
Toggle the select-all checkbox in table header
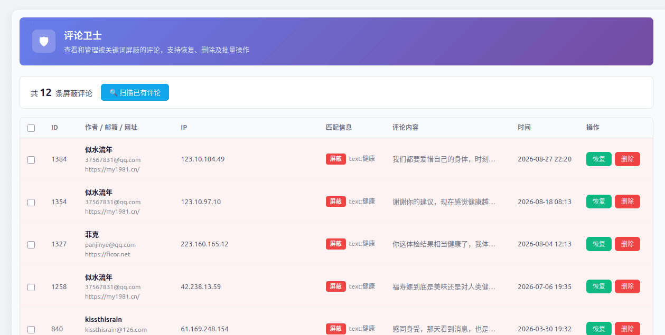click(x=31, y=128)
